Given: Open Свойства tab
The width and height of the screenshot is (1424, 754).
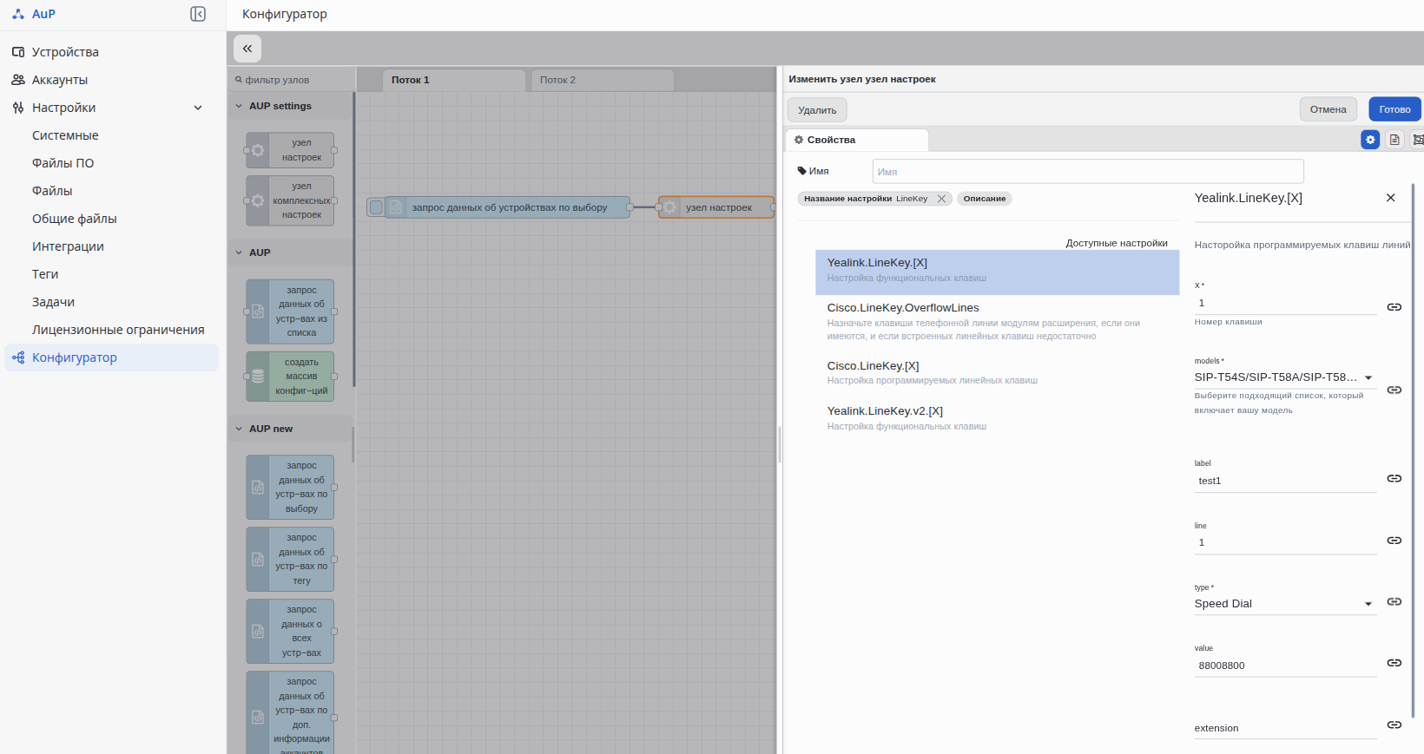Looking at the screenshot, I should click(857, 140).
